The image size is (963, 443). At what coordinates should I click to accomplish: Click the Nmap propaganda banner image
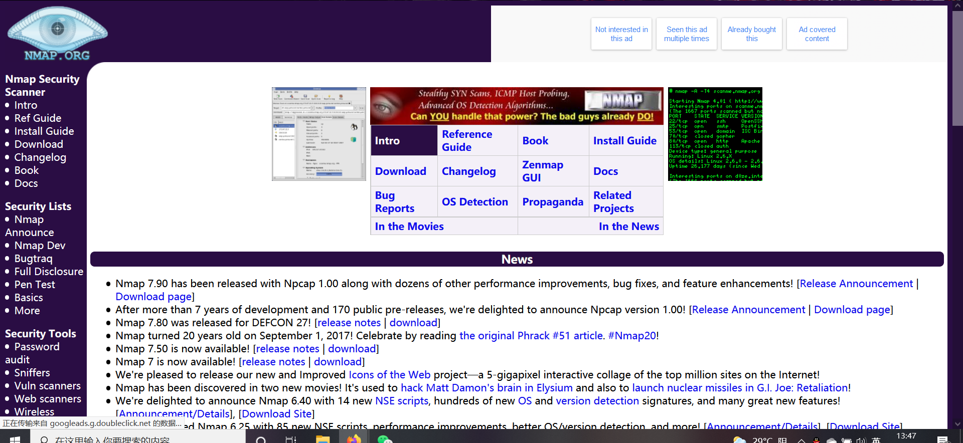[x=517, y=106]
